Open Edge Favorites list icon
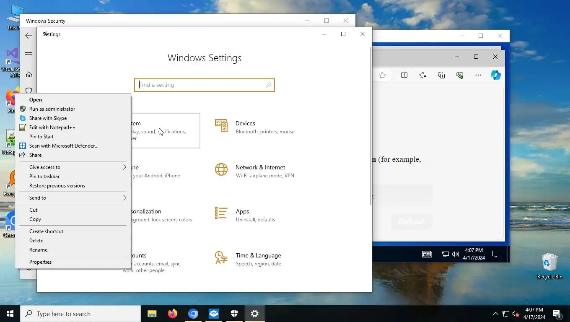The width and height of the screenshot is (570, 322). point(423,75)
